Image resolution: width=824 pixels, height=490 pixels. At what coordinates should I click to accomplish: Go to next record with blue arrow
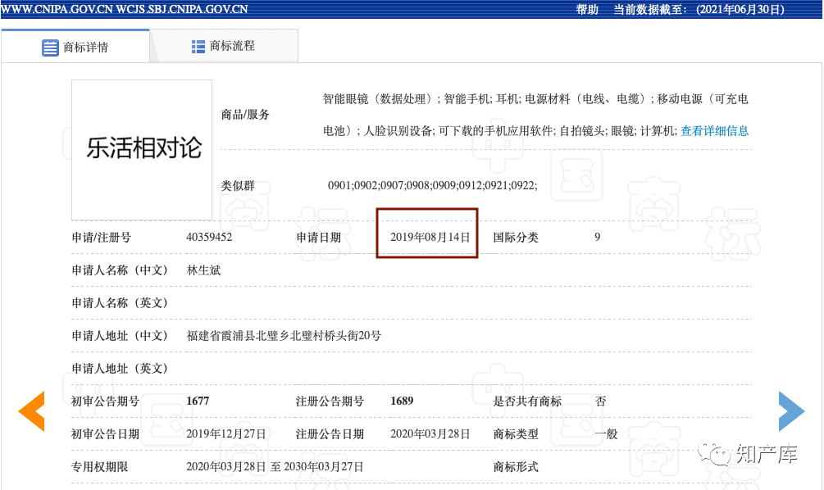point(791,411)
